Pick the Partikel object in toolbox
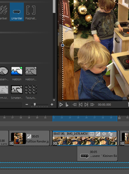Viewport: 129px width, 174px height. coord(4,12)
